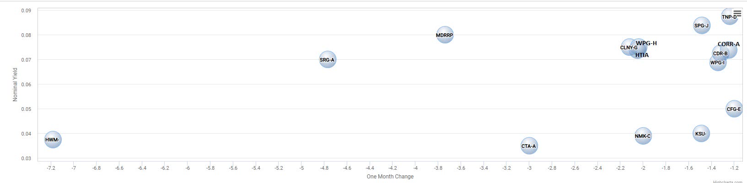Click the SPG-J data point

coord(701,26)
